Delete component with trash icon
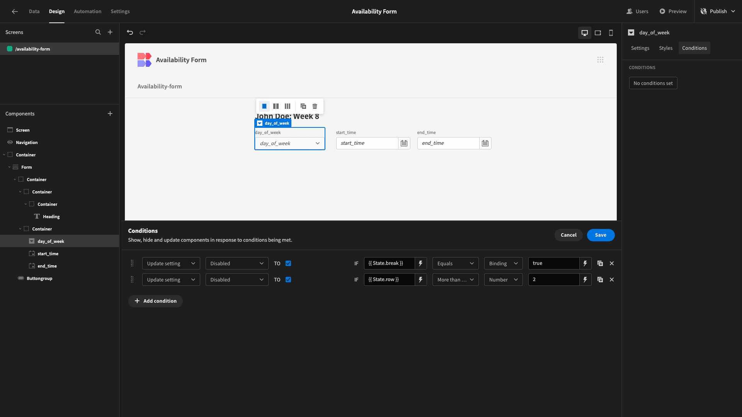 315,106
